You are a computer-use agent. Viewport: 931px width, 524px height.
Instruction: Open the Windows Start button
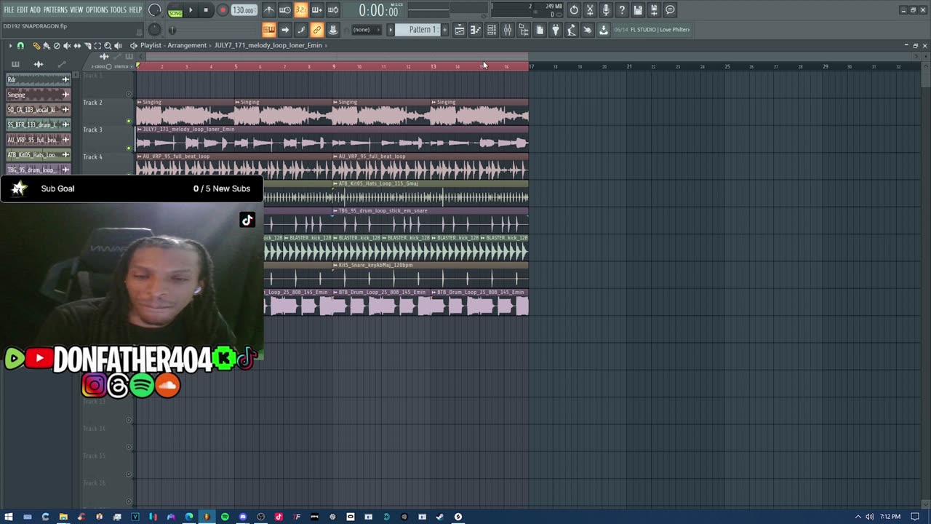point(9,517)
